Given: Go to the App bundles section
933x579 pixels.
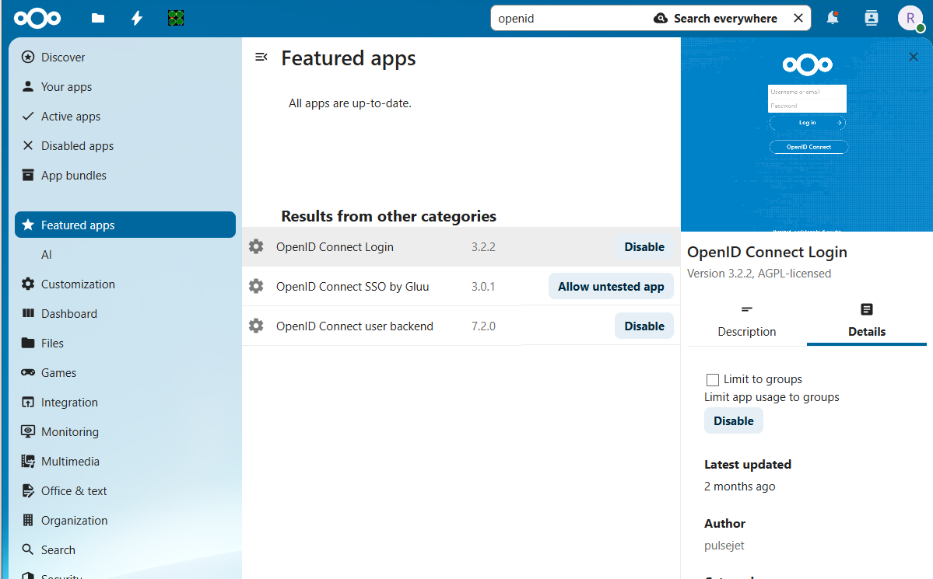Looking at the screenshot, I should click(73, 176).
